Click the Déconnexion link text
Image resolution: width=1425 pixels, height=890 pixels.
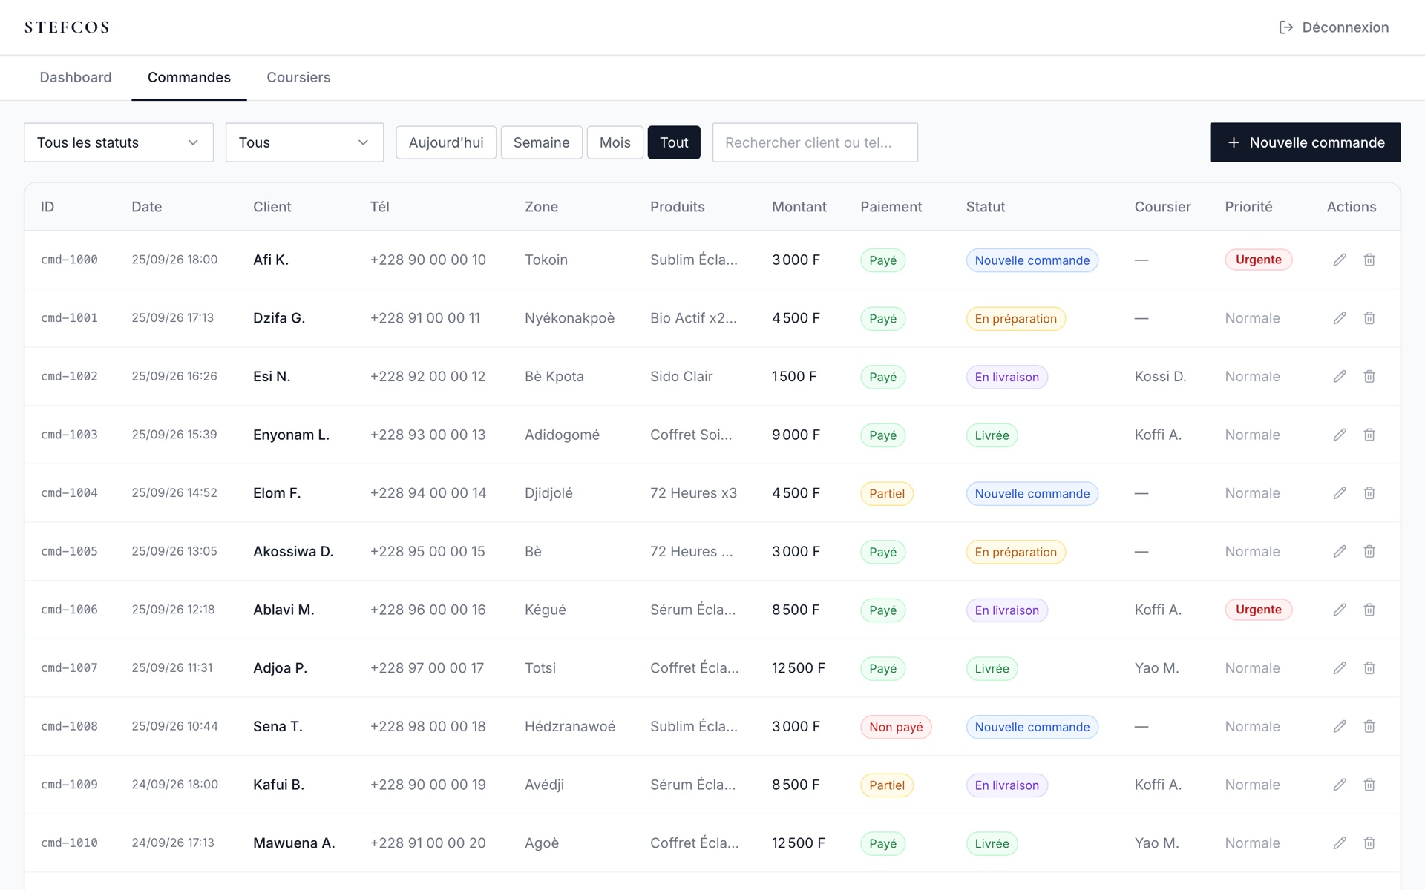point(1346,27)
